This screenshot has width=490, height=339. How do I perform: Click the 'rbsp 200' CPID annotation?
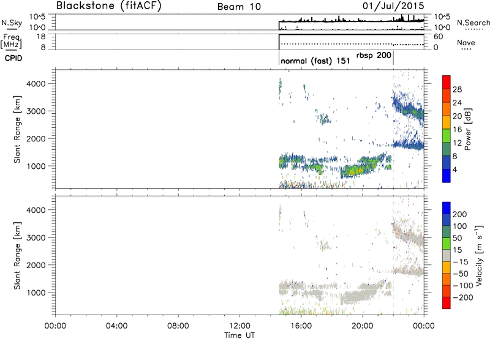click(374, 56)
